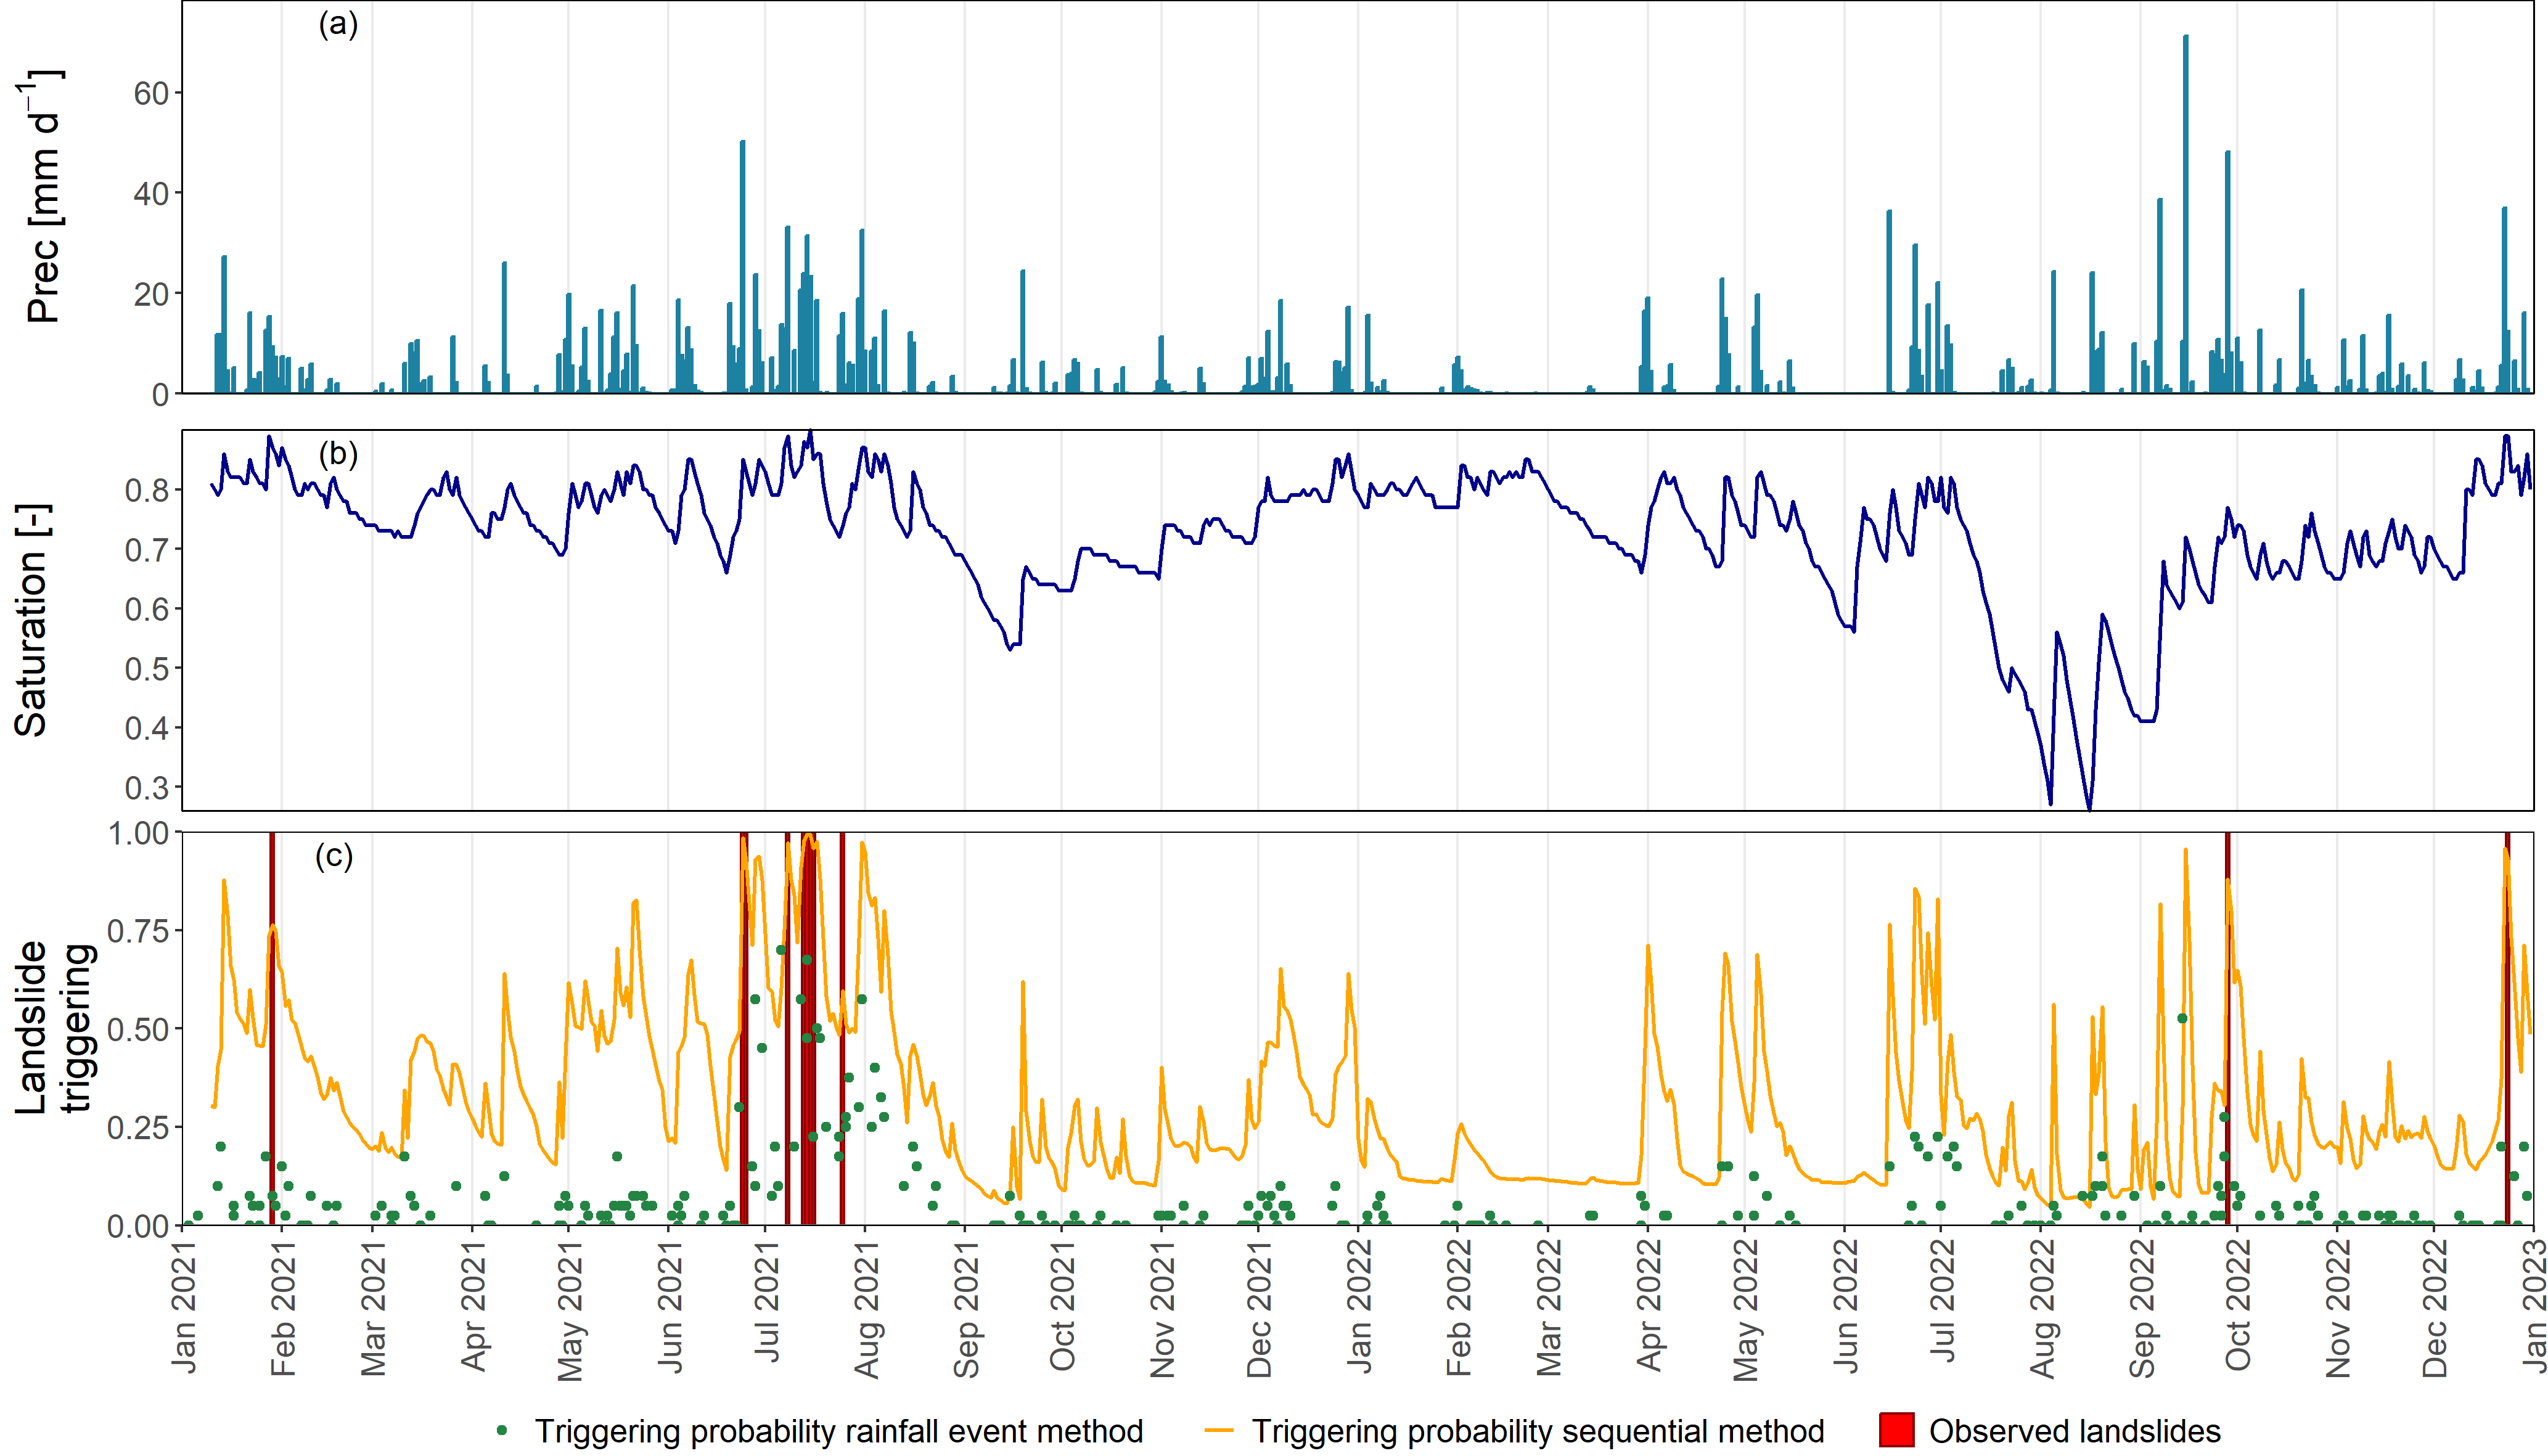This screenshot has width=2548, height=1456.
Task: Click the 'Saturation [-]' axis title
Action: click(x=31, y=620)
